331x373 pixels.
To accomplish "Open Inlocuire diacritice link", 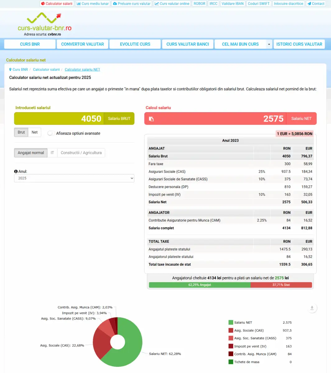I will tap(288, 4).
